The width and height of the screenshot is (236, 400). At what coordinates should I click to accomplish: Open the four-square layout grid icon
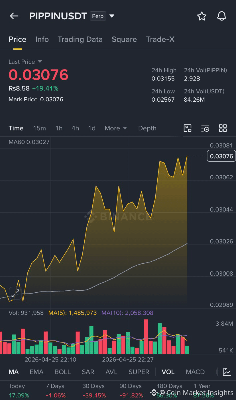click(223, 128)
